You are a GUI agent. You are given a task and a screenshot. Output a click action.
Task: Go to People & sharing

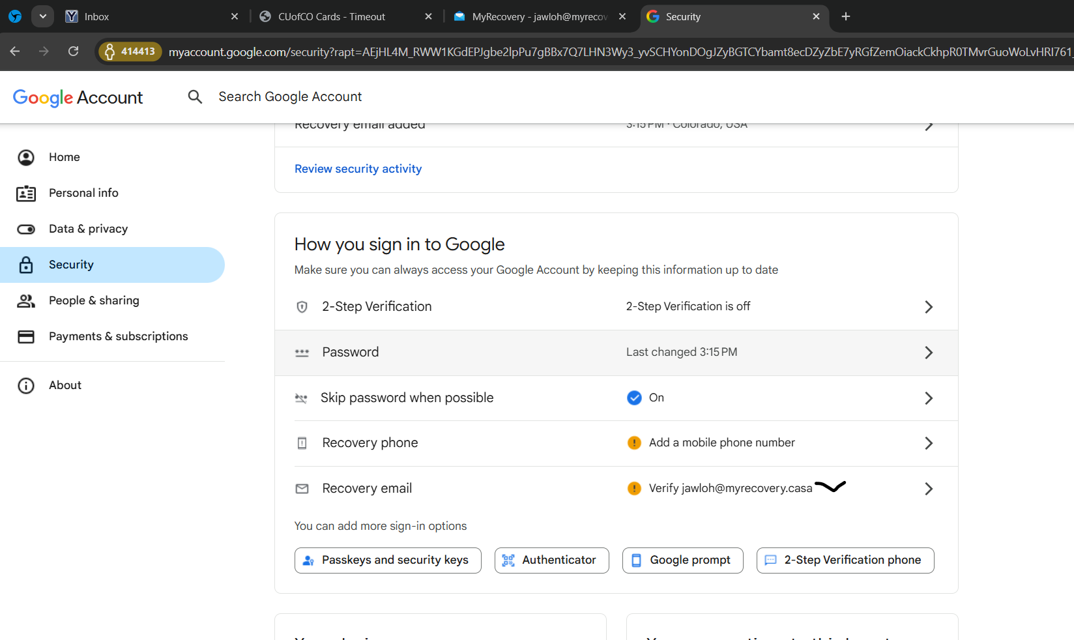pos(94,300)
